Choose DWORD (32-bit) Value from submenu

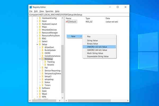[97, 47]
